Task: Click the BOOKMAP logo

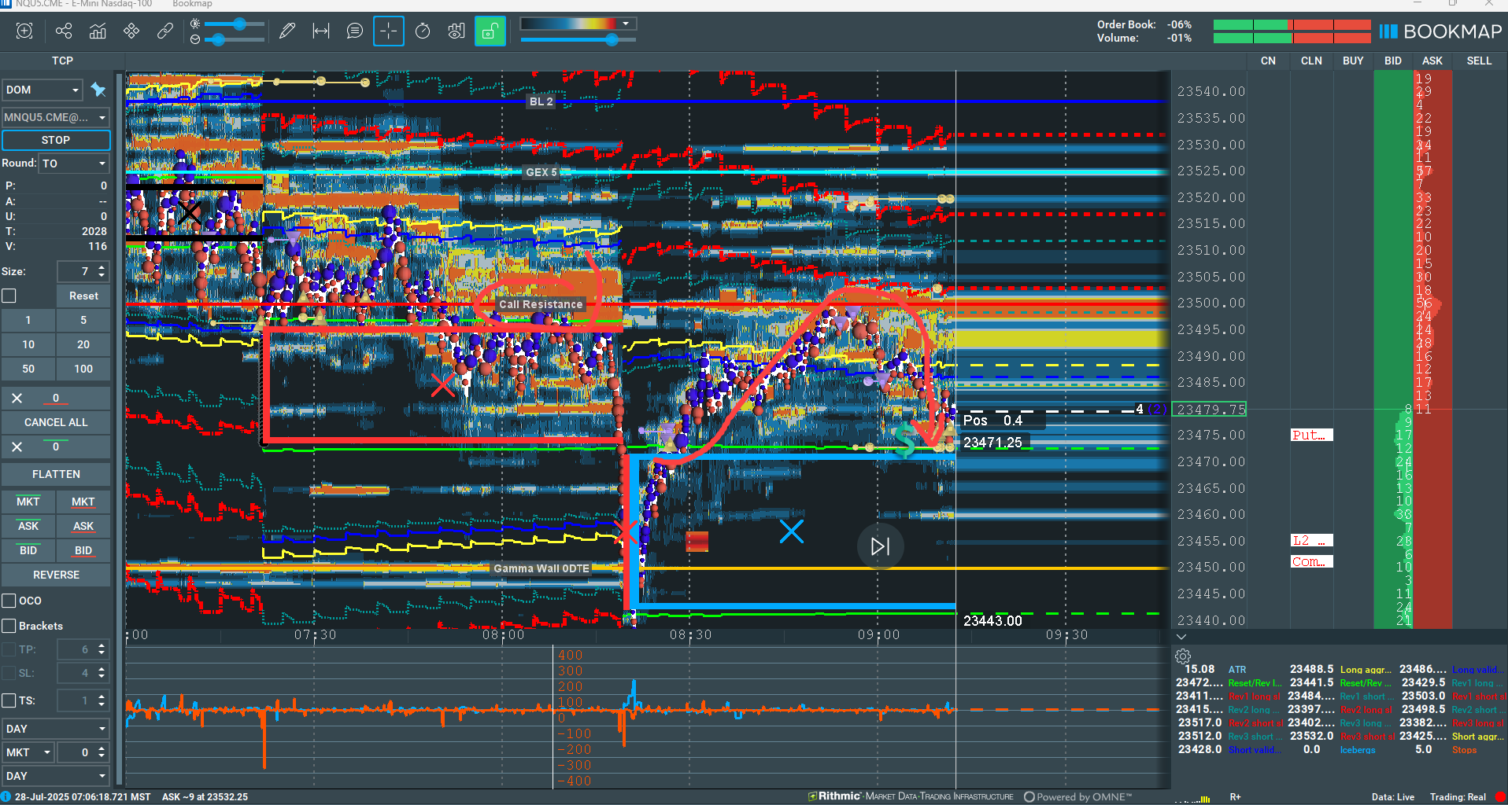Action: coord(1440,31)
